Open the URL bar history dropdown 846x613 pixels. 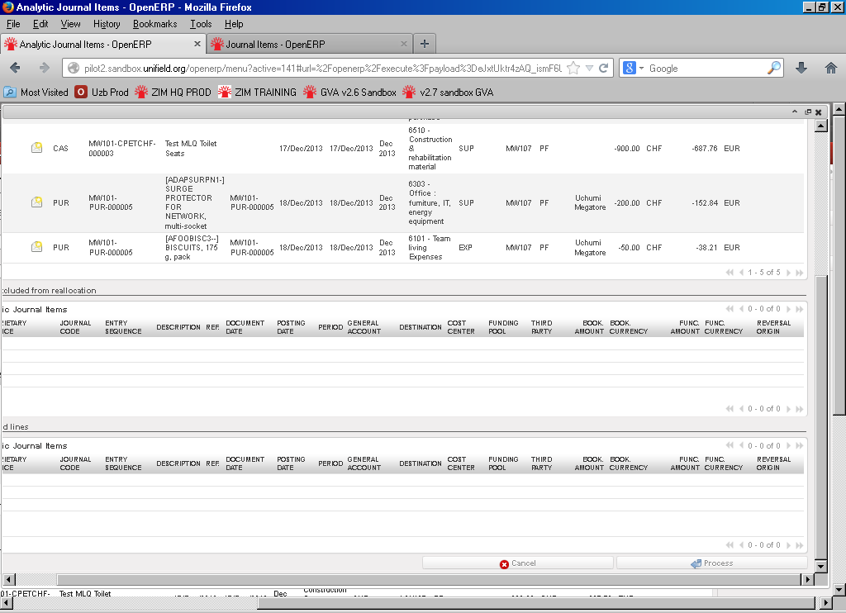590,69
